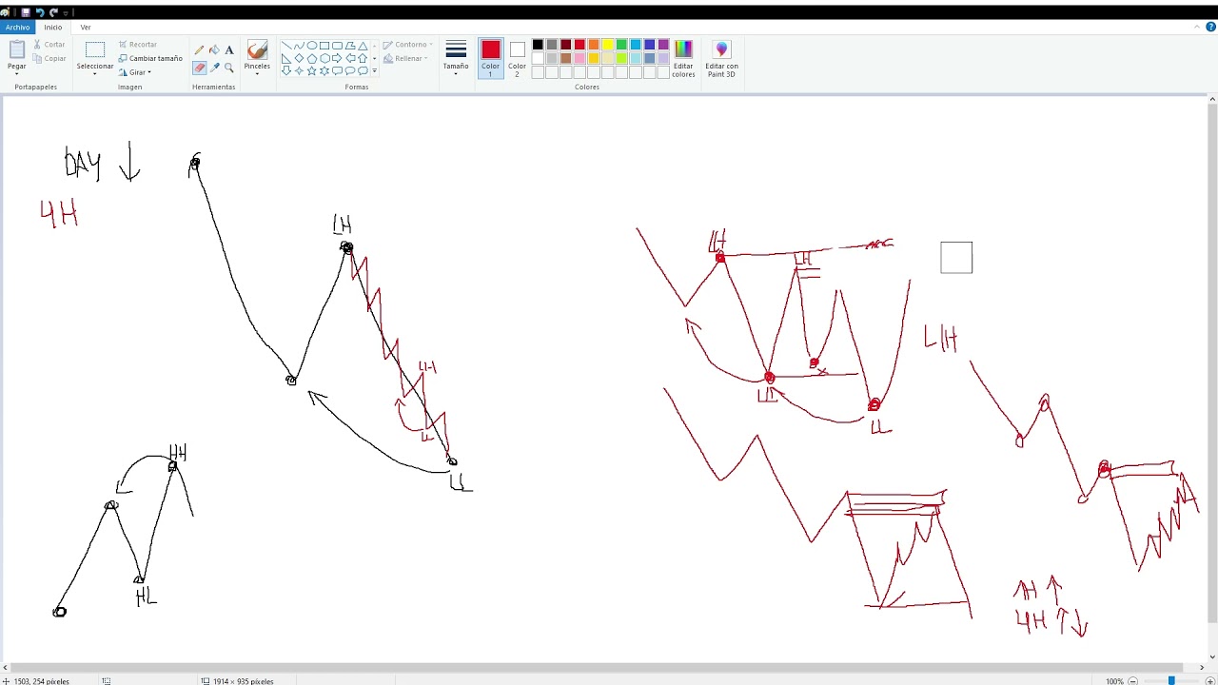
Task: Choose the right arrow shape
Action: [x=337, y=58]
